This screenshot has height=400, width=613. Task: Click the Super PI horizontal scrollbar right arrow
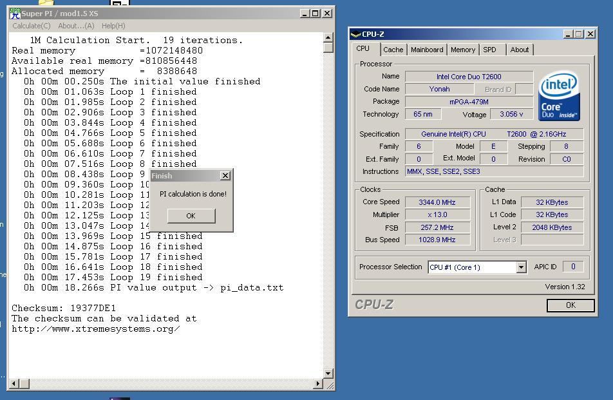point(318,384)
